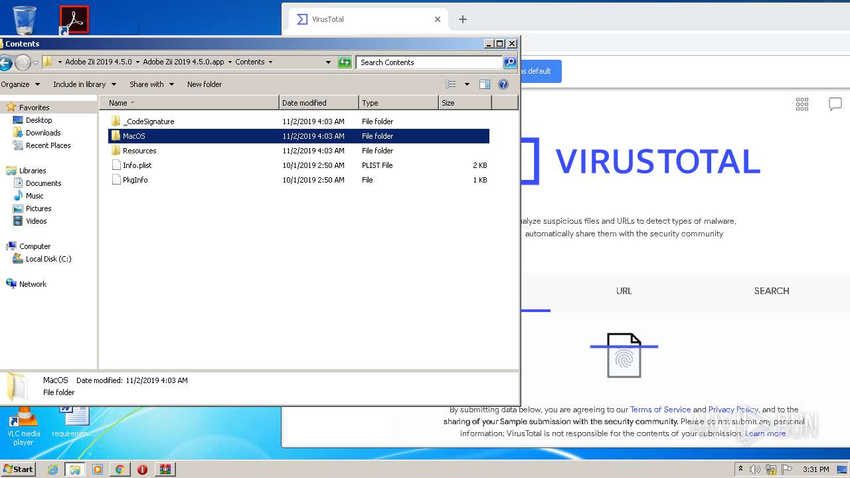
Task: Click the taskbar clock showing 3:31 PM
Action: point(815,469)
